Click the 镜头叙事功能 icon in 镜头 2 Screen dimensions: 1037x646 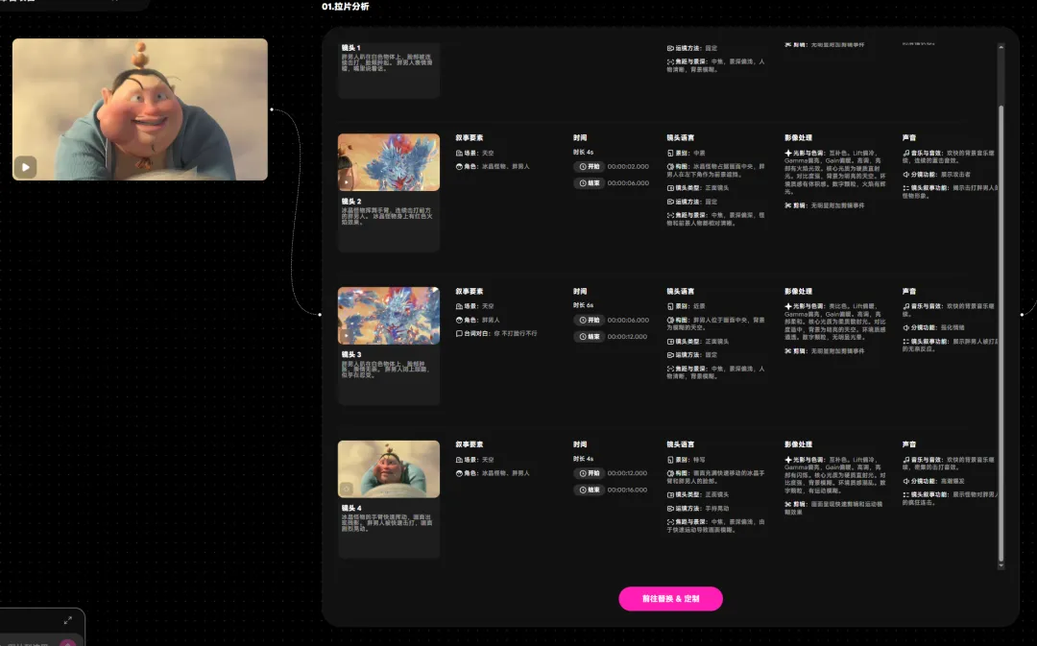906,188
